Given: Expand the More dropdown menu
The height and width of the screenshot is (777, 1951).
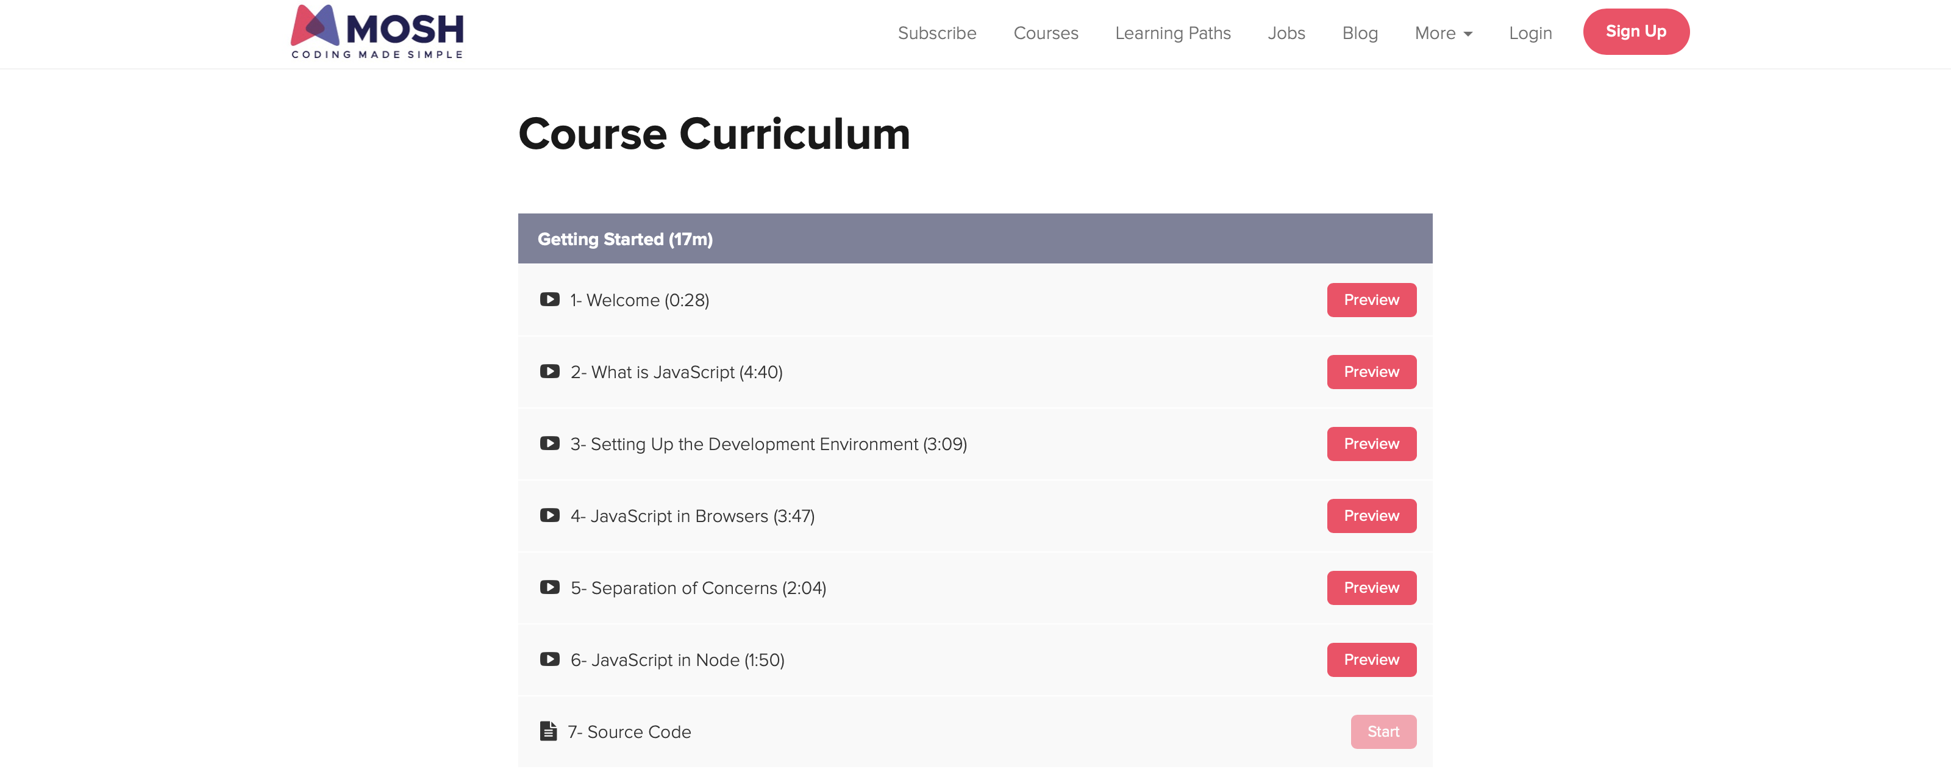Looking at the screenshot, I should pos(1443,34).
